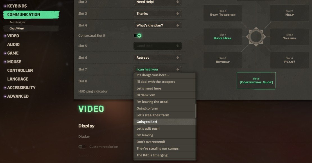Viewport: 312px width, 163px height.
Task: Open the Language settings category
Action: click(18, 79)
